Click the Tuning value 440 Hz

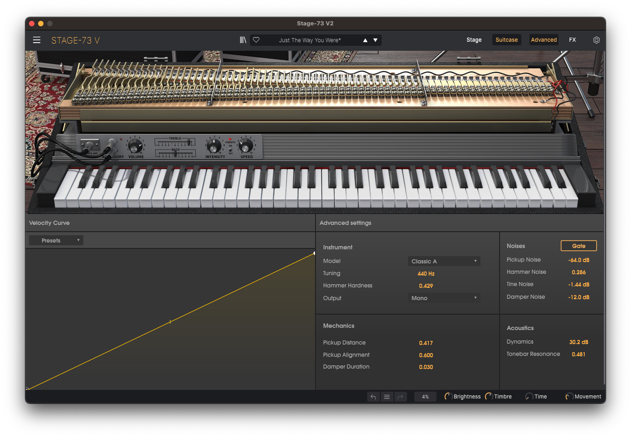pos(426,274)
